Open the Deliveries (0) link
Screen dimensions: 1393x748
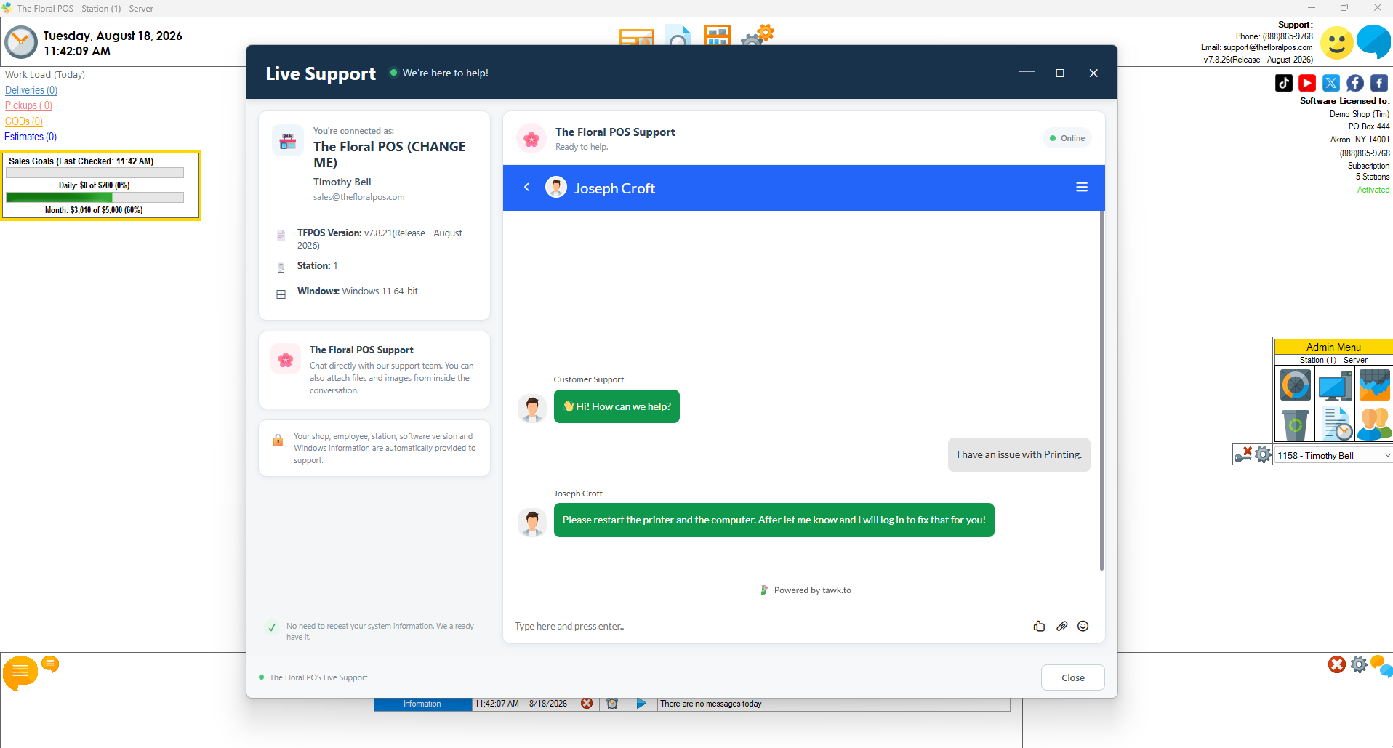(31, 90)
